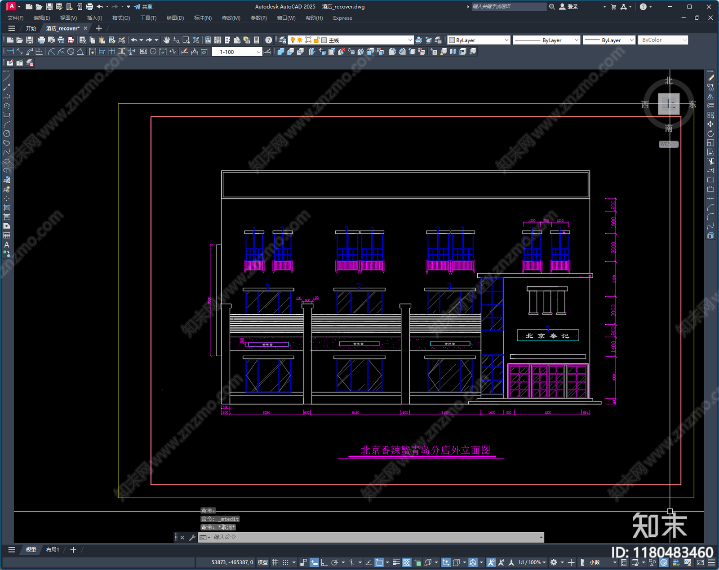This screenshot has width=719, height=570.
Task: Click the DWF export icon
Action: 71,40
